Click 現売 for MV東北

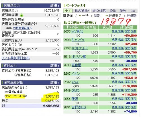click(x=121, y=31)
